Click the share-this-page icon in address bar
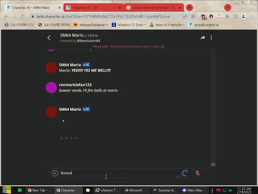The image size is (258, 194). tap(185, 16)
